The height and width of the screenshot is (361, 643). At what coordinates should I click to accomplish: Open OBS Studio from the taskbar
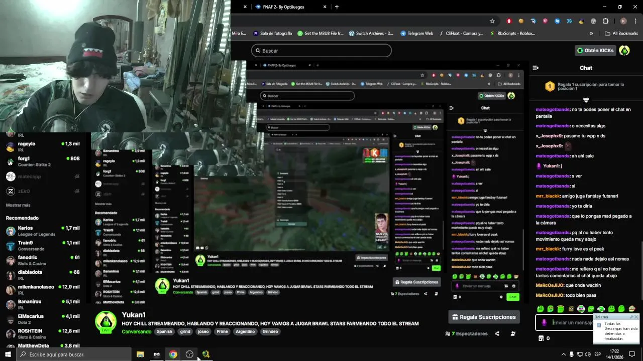pyautogui.click(x=189, y=354)
